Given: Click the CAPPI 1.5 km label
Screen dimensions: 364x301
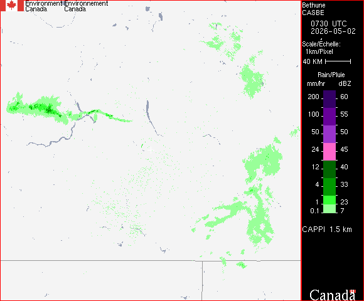Looking at the screenshot, I should point(327,230).
